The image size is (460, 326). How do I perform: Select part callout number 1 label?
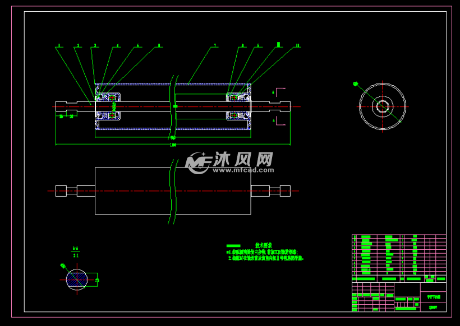tap(59, 45)
